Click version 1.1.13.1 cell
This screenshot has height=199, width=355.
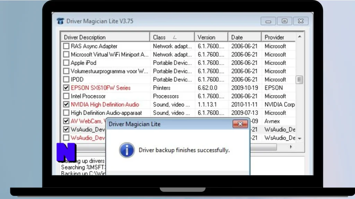(207, 104)
